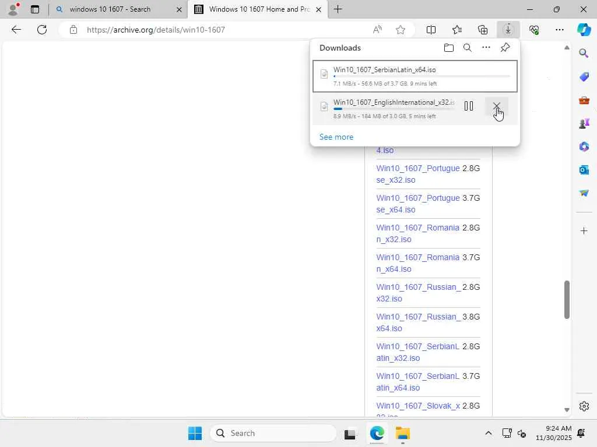Switch to the windows 10 1607 Search tab
597x447 pixels.
tap(110, 9)
